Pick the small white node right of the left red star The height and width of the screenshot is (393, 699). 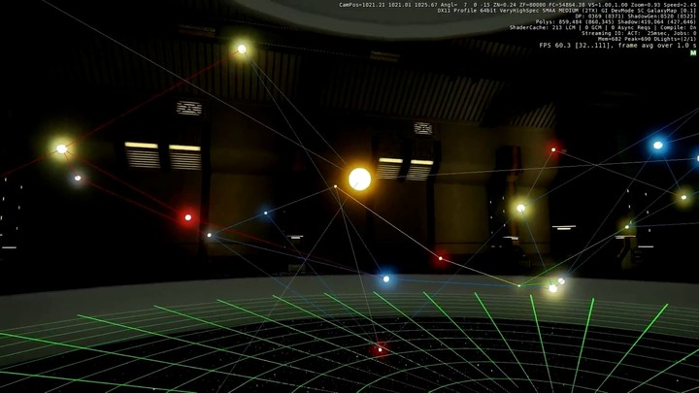point(209,235)
